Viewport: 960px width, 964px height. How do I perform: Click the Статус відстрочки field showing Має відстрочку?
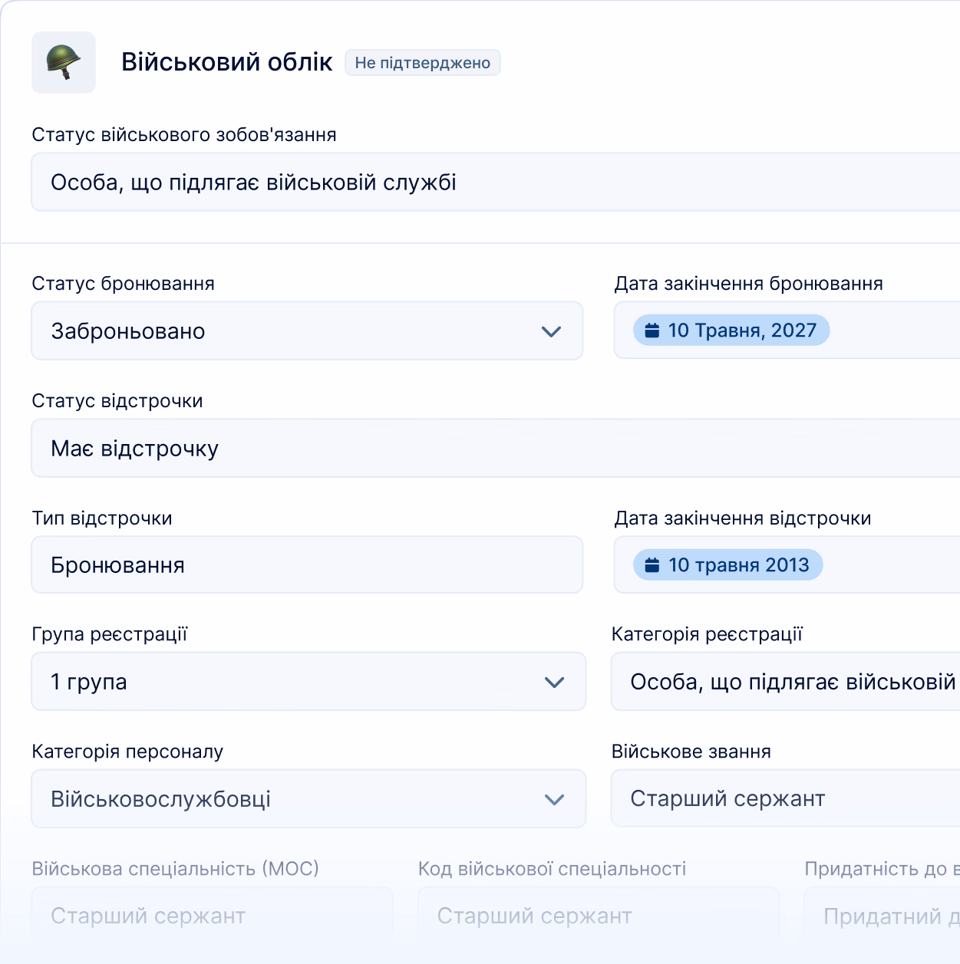click(496, 448)
